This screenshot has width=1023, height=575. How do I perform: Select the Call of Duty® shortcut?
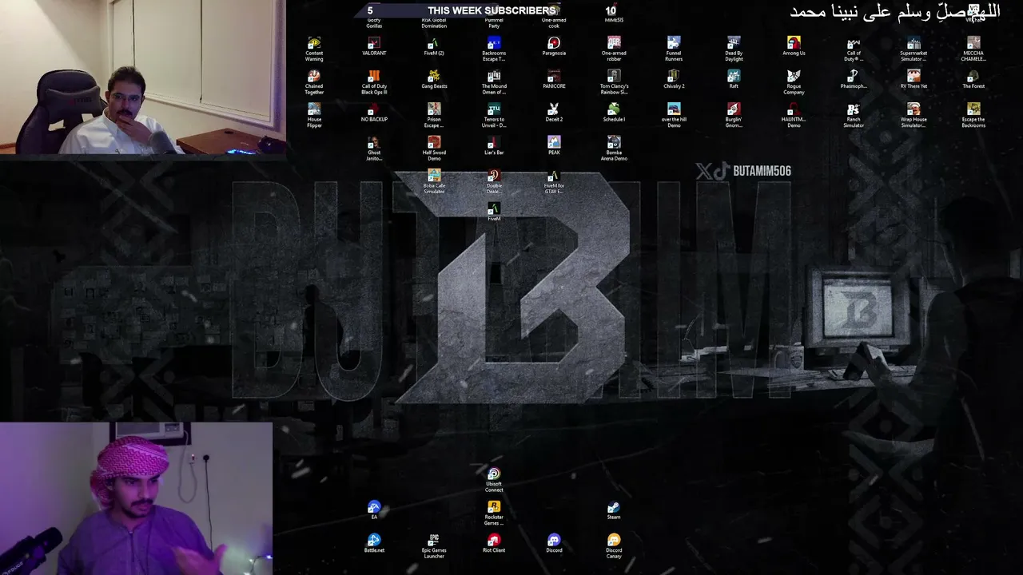click(x=854, y=48)
